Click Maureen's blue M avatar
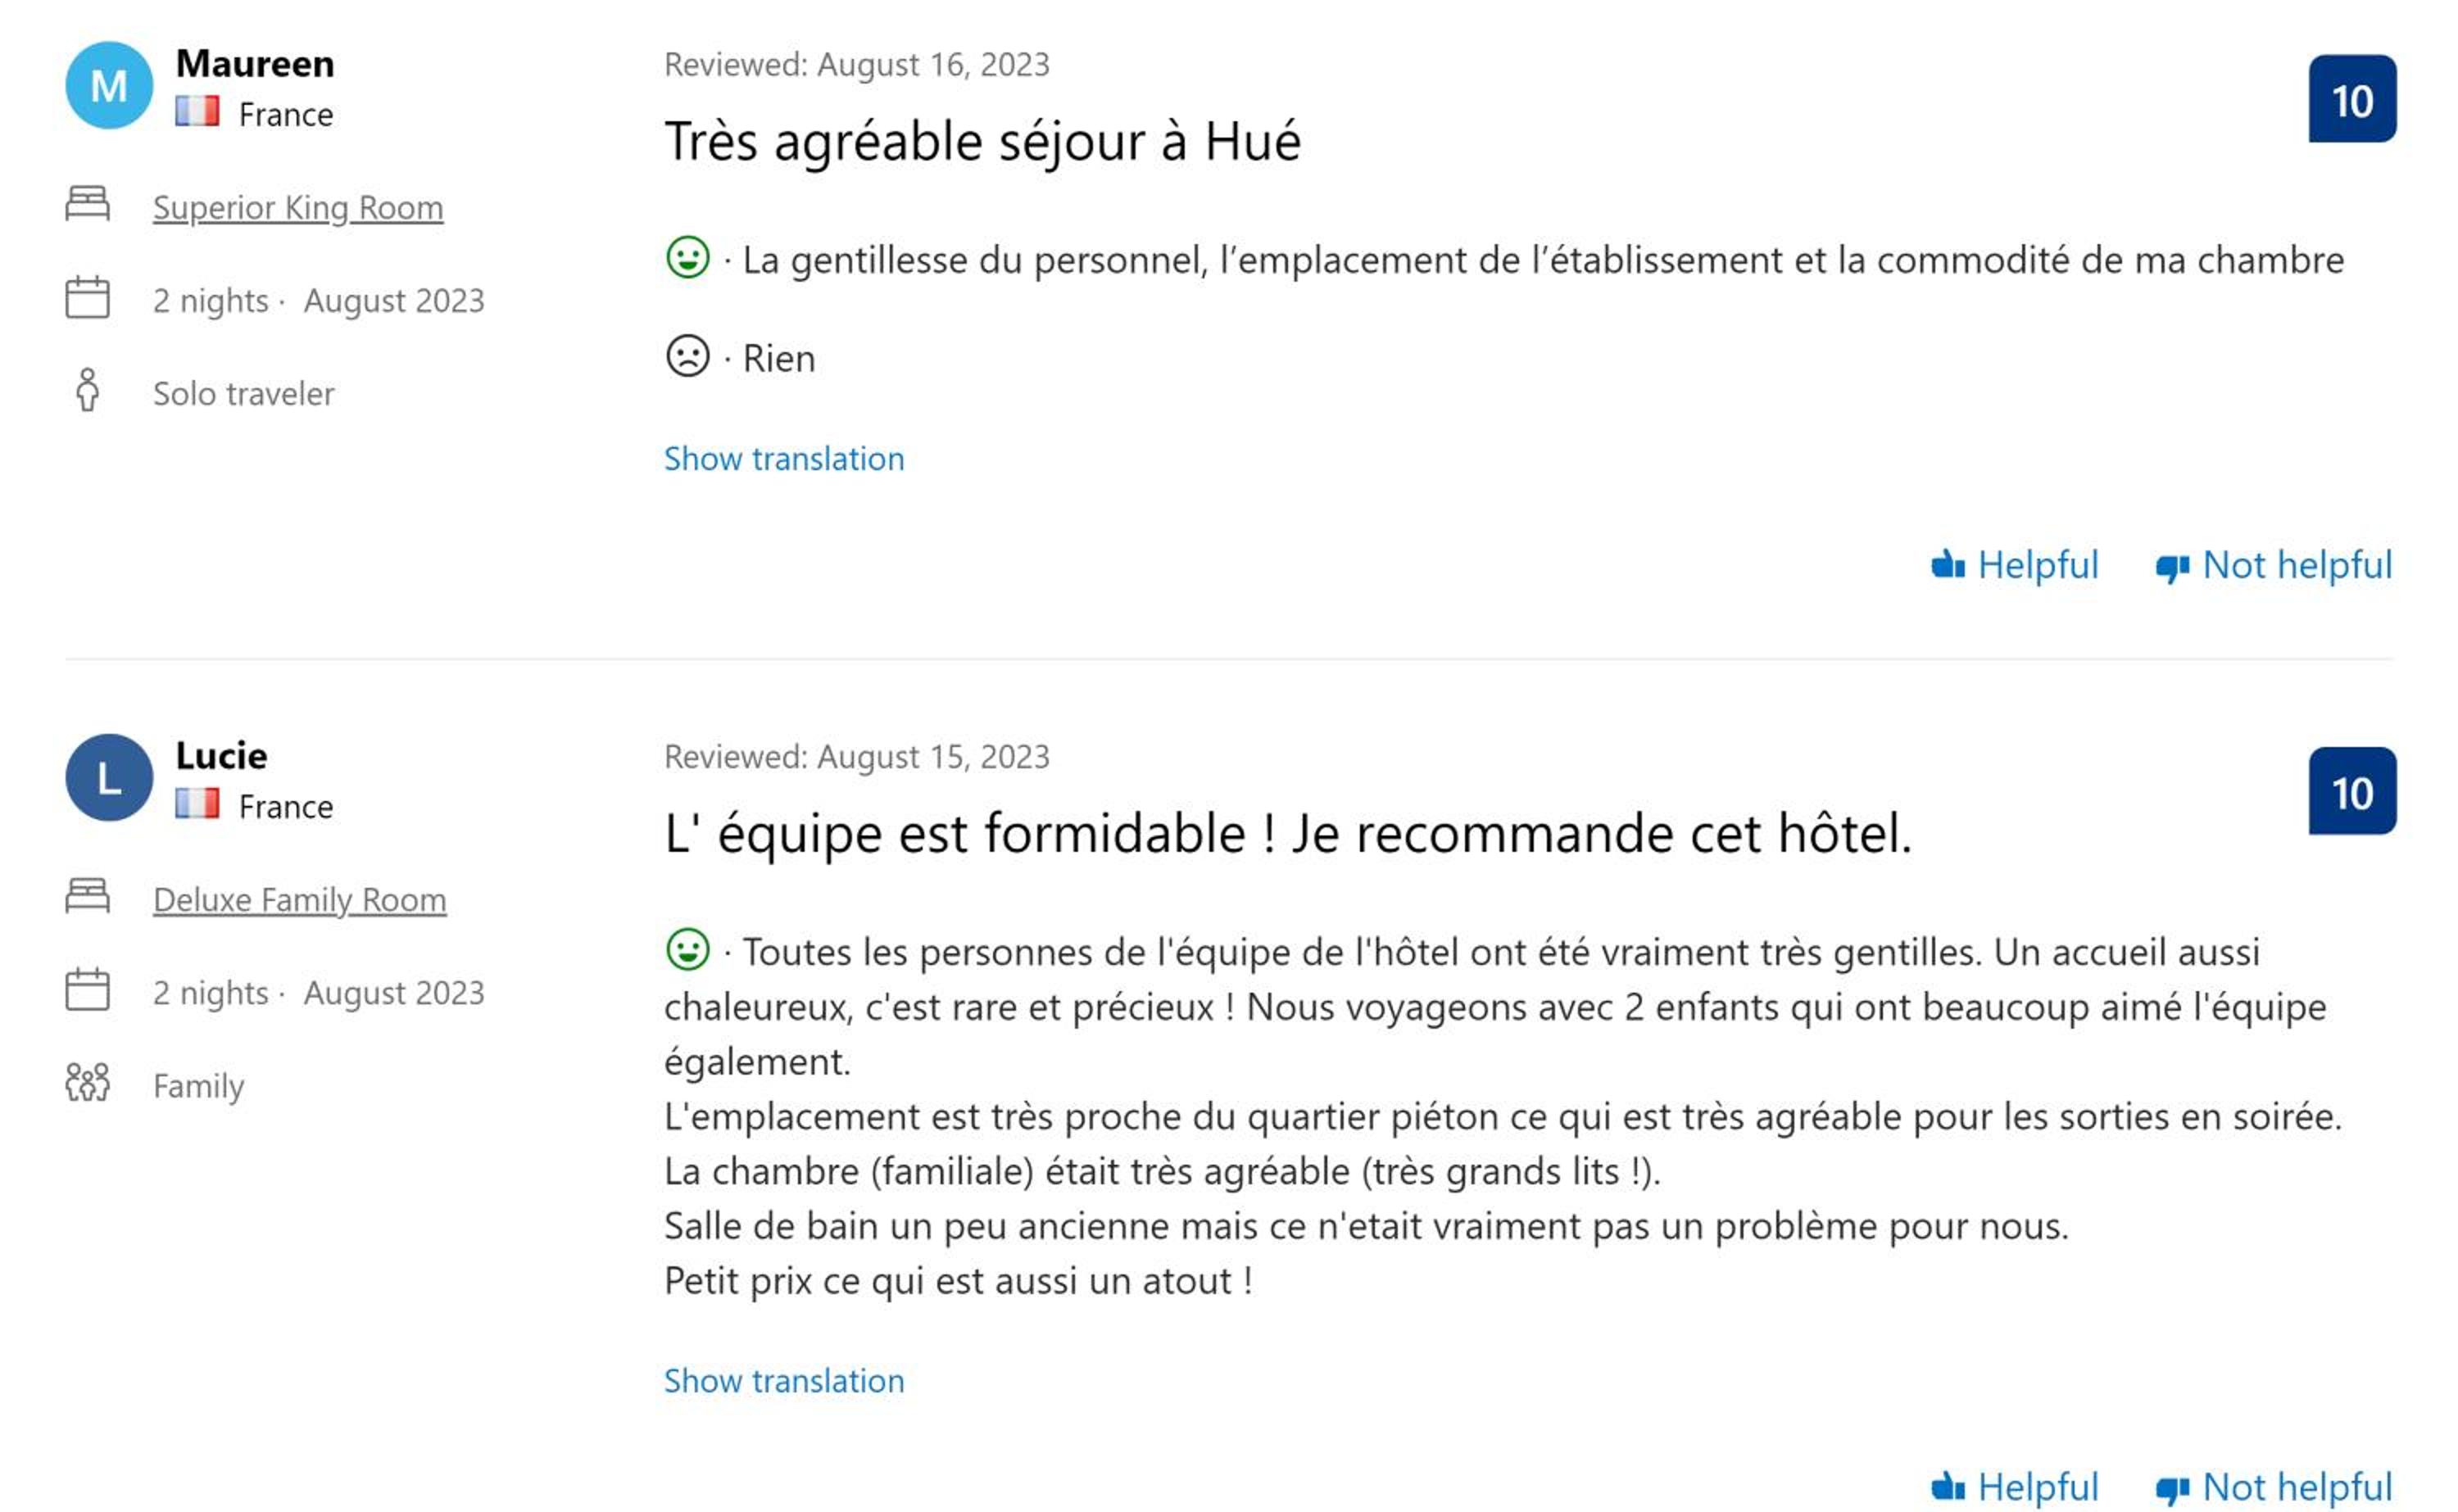Viewport: 2458px width, 1512px height. point(109,85)
